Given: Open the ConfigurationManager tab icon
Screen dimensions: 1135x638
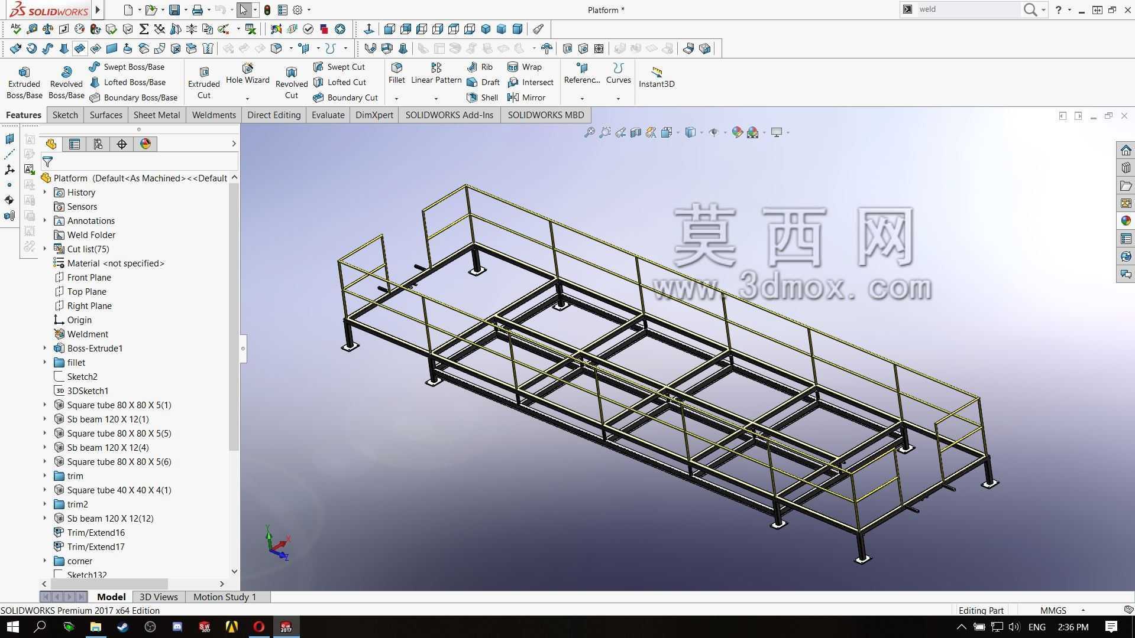Looking at the screenshot, I should point(98,144).
